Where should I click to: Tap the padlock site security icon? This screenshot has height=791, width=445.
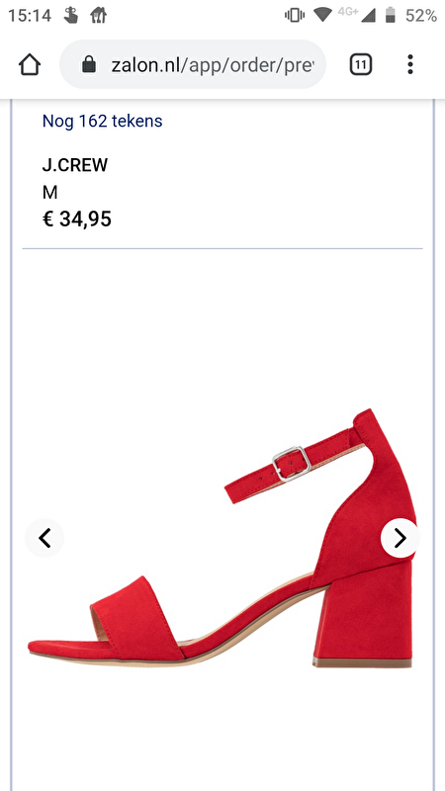pyautogui.click(x=89, y=64)
